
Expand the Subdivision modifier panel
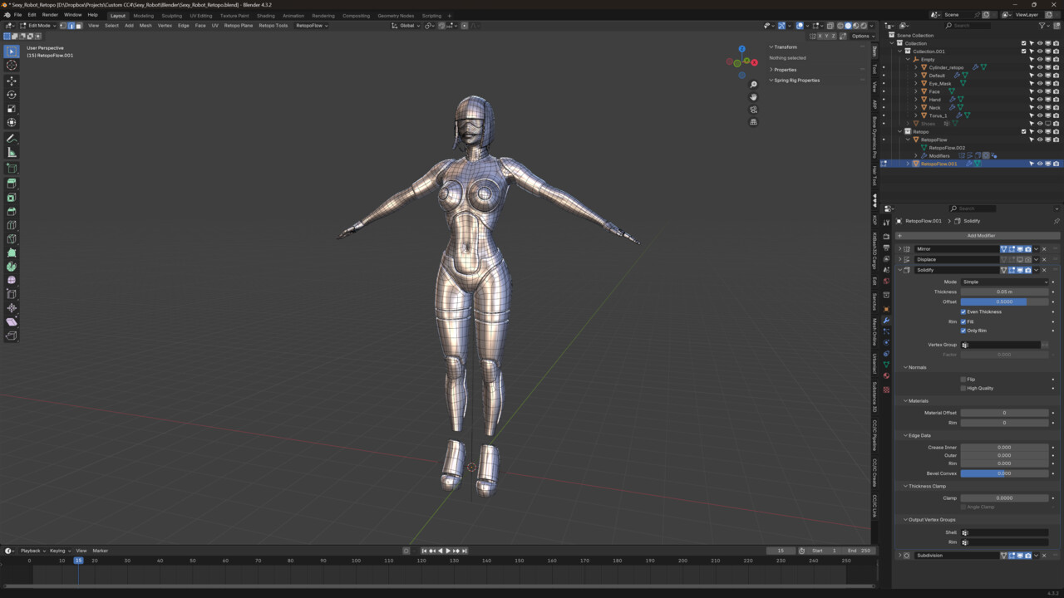pos(900,556)
